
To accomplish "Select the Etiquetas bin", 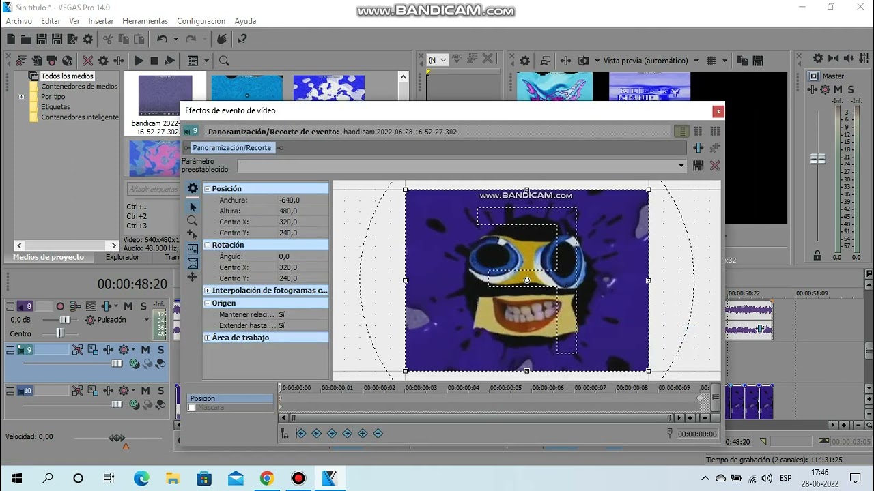I will coord(55,107).
